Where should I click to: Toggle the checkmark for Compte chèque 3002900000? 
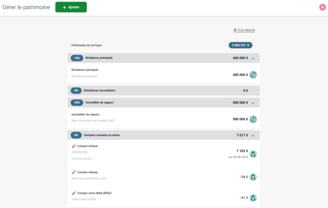(74, 146)
